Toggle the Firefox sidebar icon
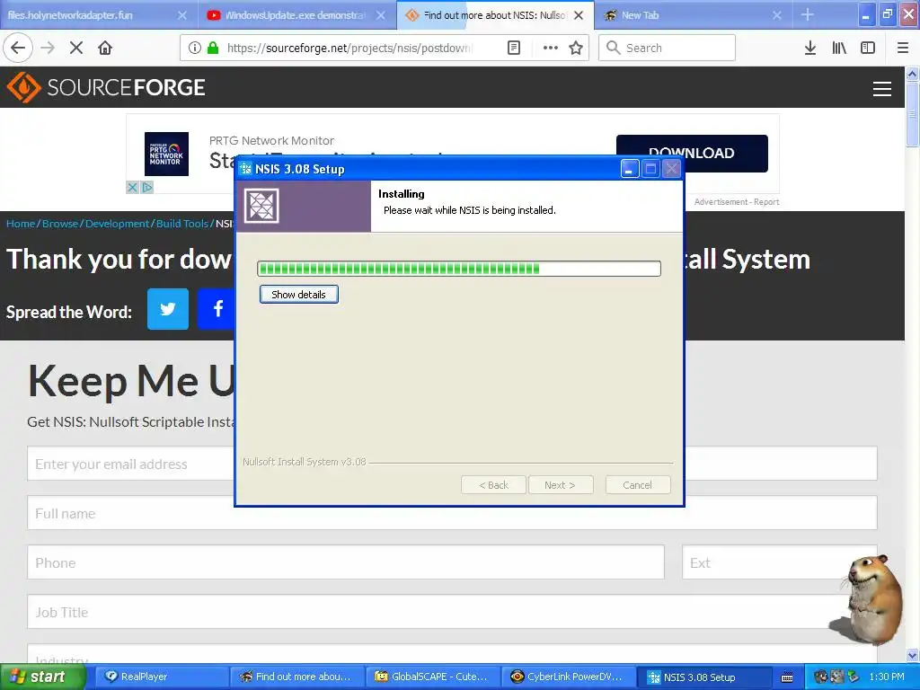Screen dimensions: 920x690 868,48
